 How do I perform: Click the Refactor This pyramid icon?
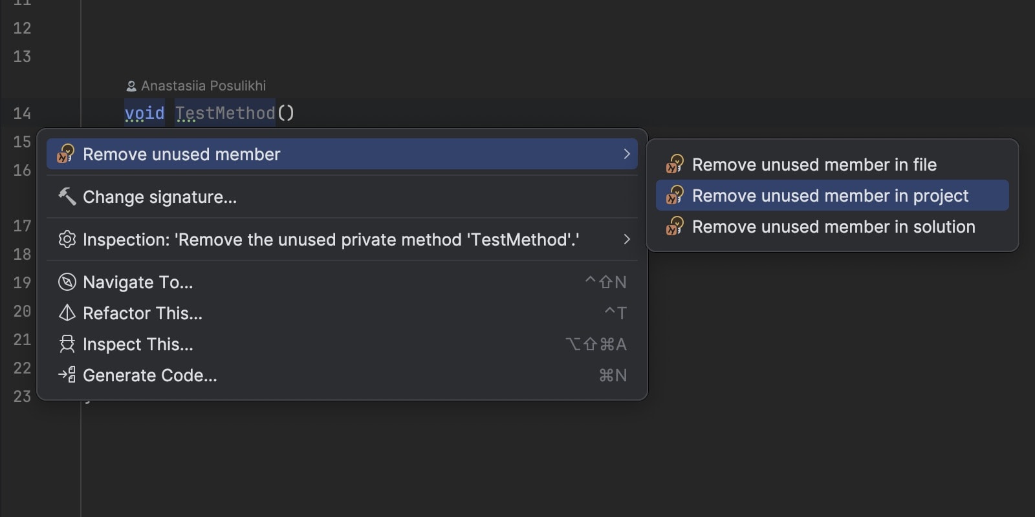(x=67, y=313)
